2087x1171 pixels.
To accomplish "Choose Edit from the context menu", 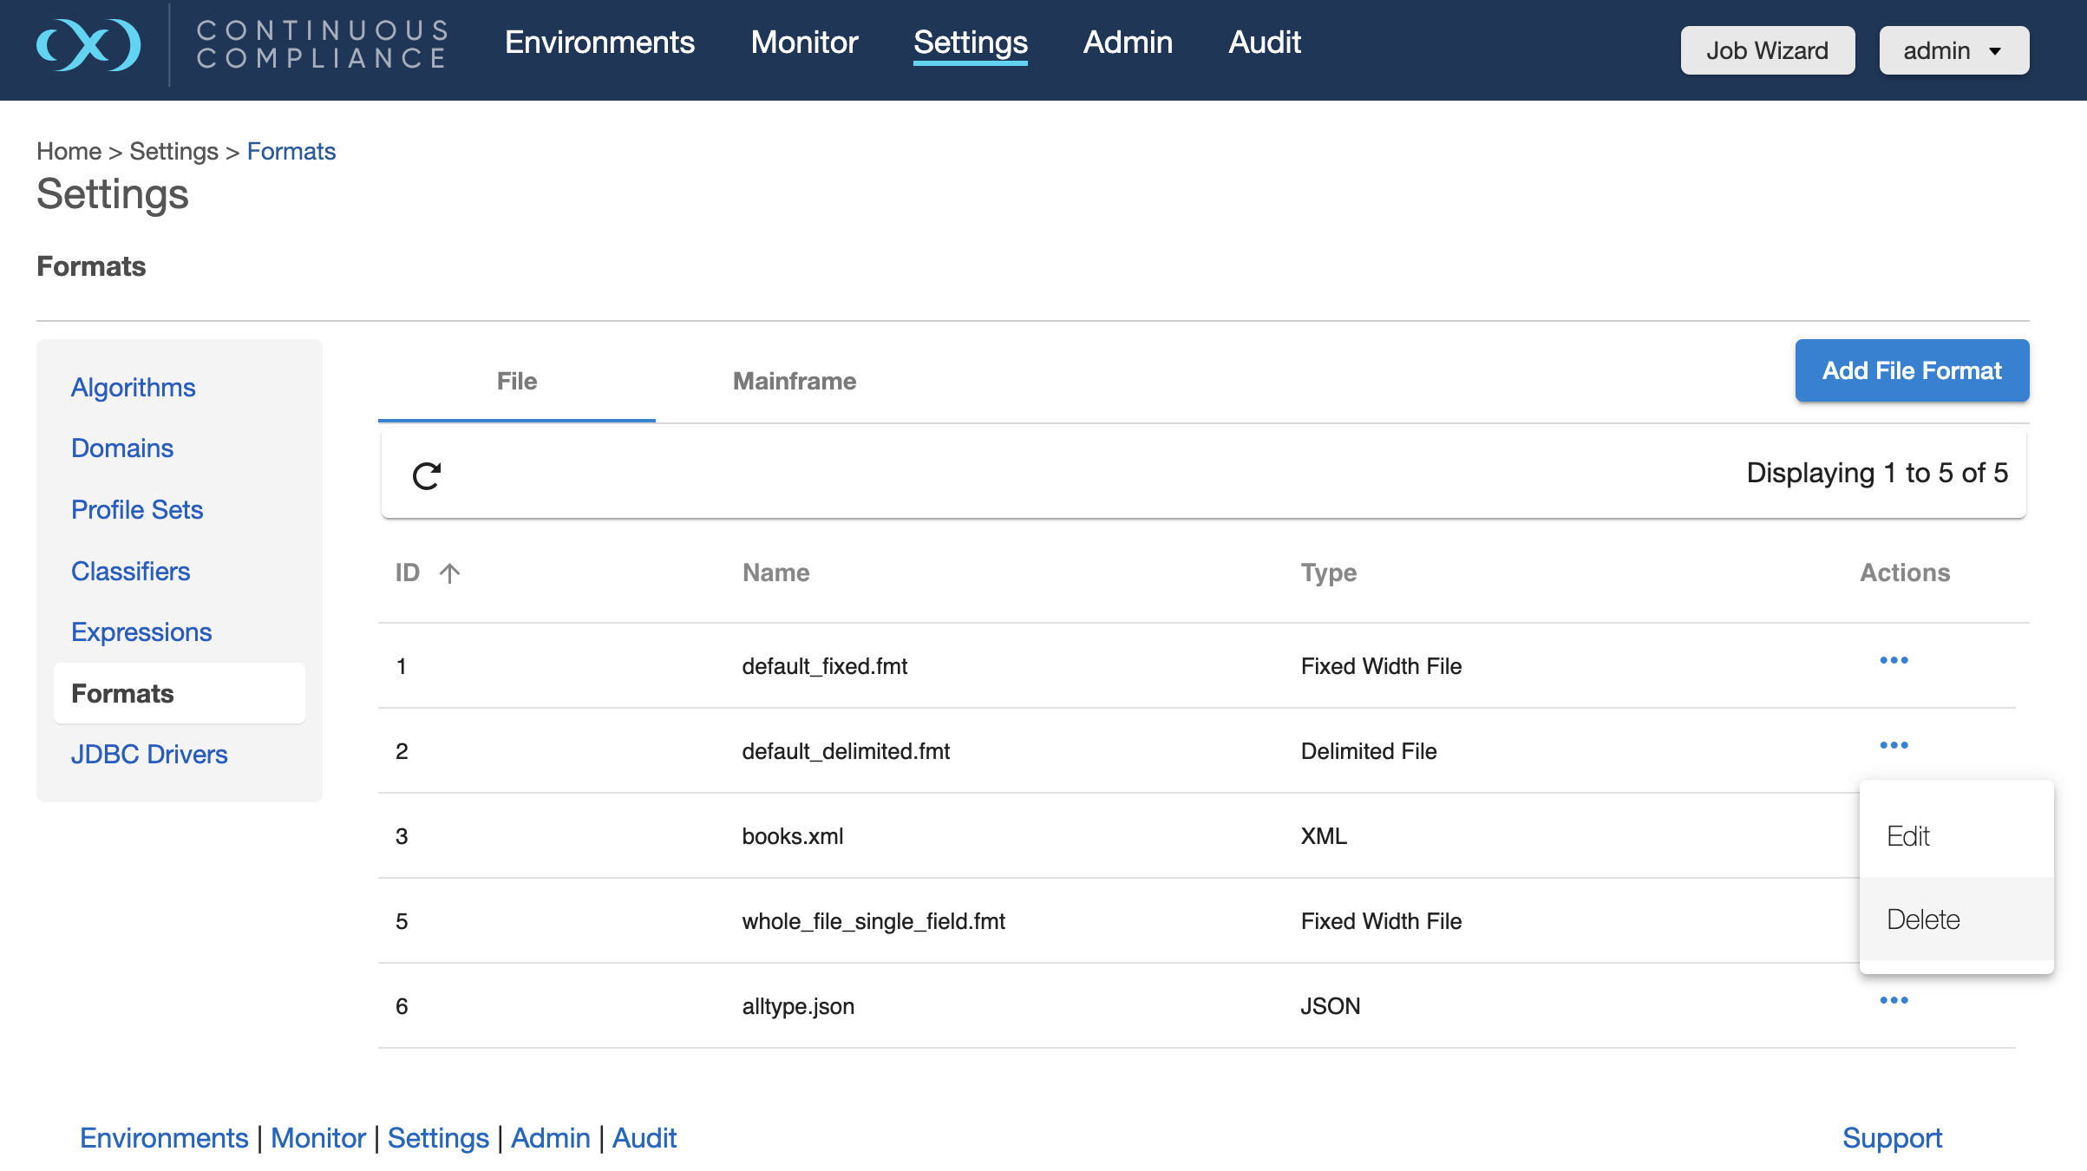I will 1908,836.
